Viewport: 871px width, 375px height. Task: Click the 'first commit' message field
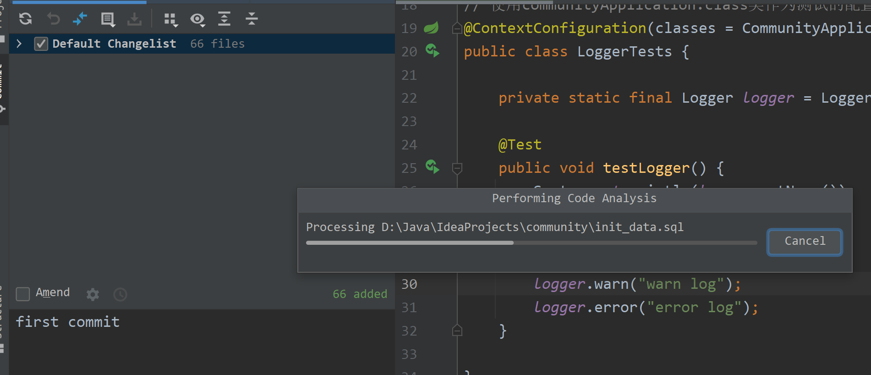pos(202,342)
